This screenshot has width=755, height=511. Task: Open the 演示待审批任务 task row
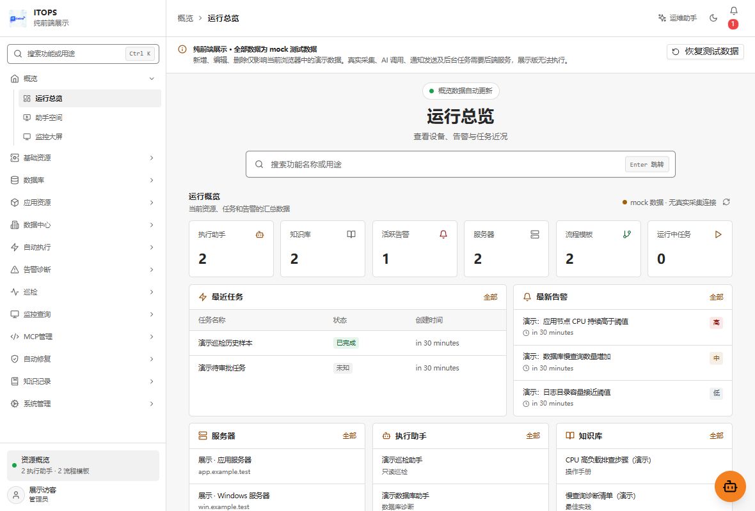(x=347, y=368)
